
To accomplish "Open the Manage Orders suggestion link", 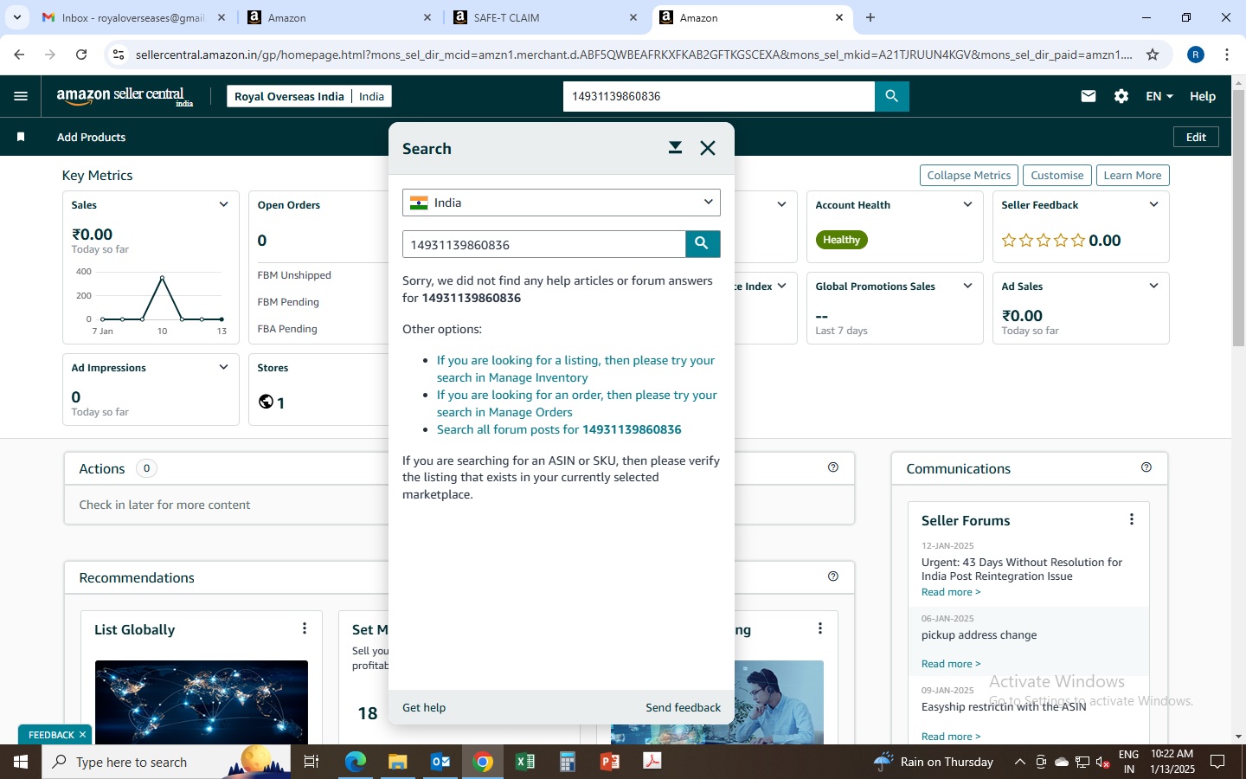I will [x=576, y=403].
